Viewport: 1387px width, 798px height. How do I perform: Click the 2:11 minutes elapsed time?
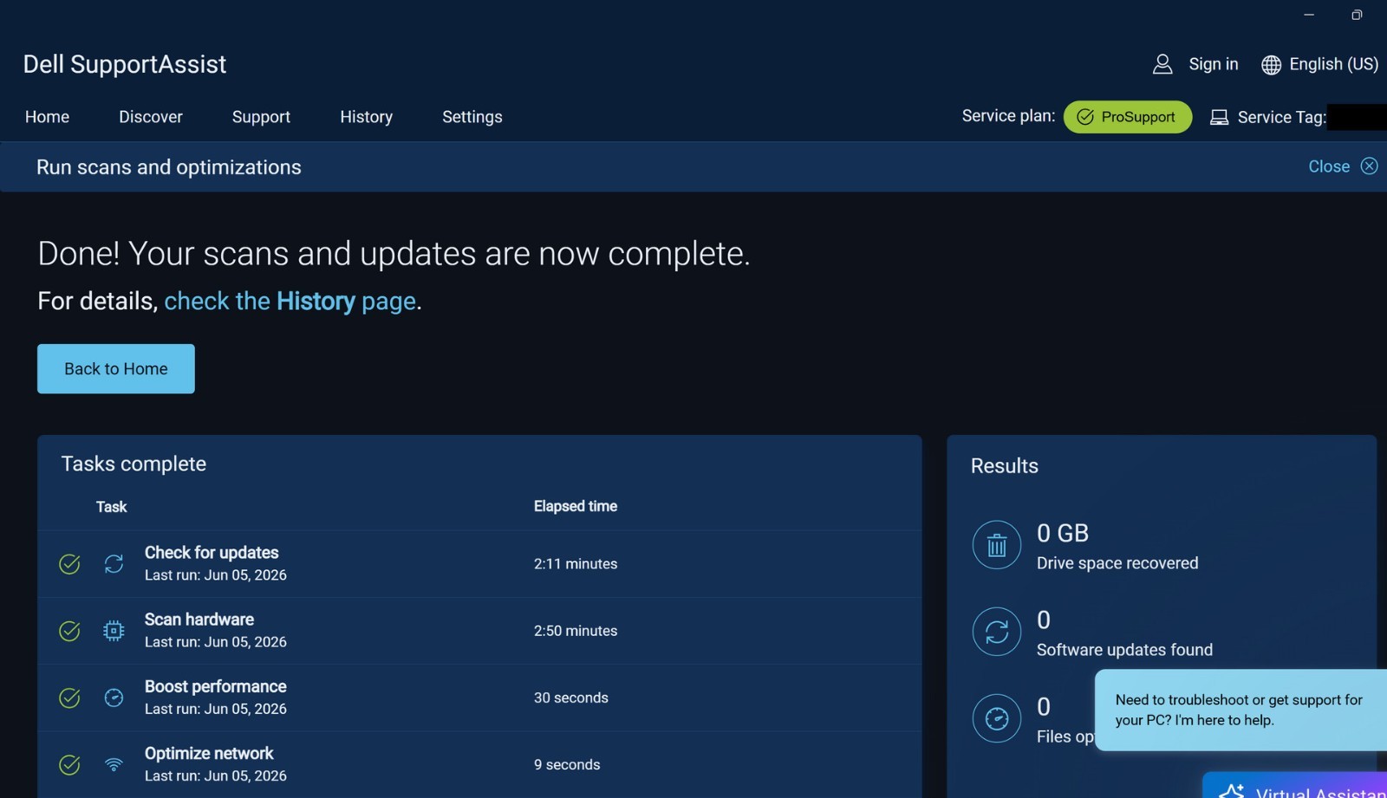(576, 563)
